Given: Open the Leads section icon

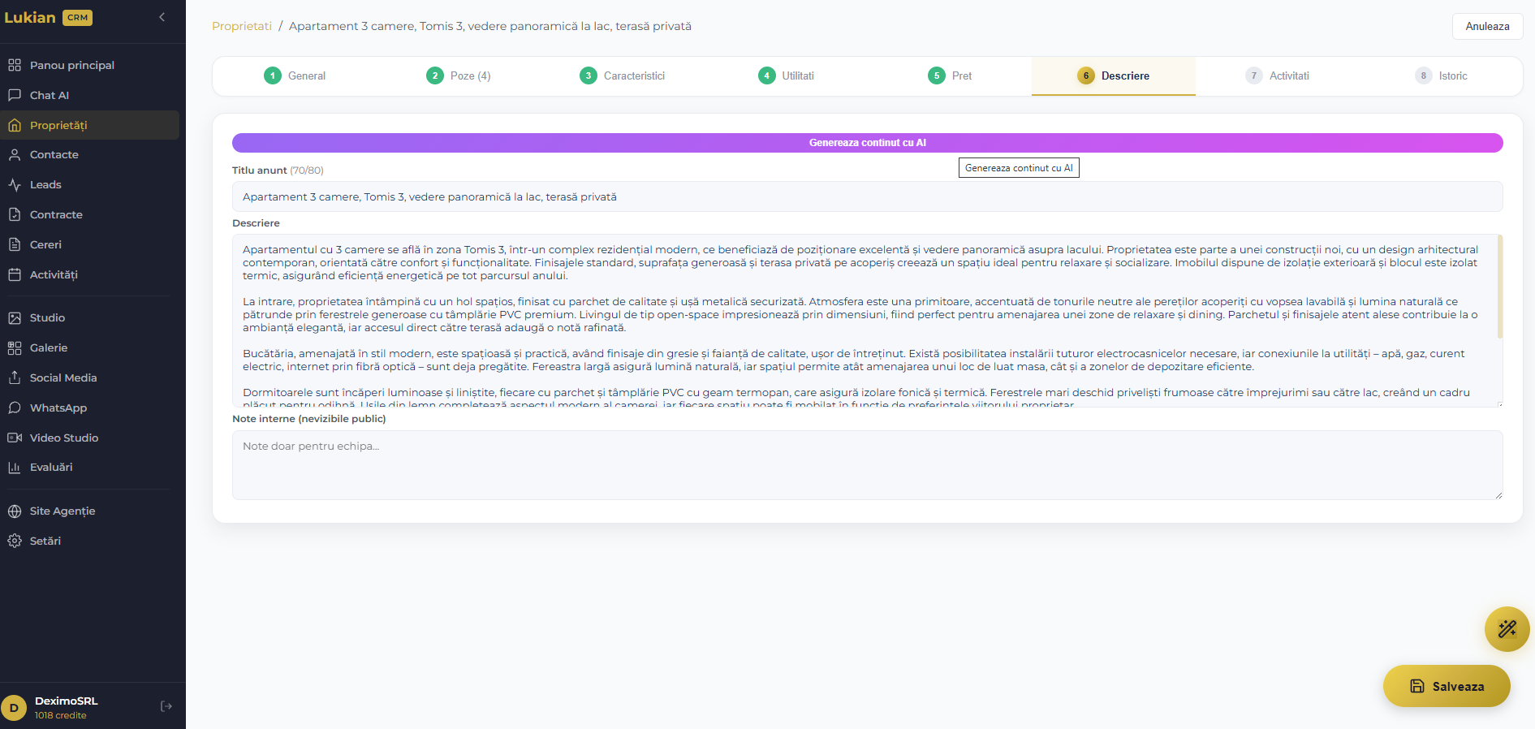Looking at the screenshot, I should (15, 184).
